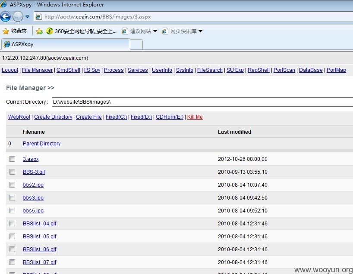Check the box for bbs5.jpg
This screenshot has height=274, width=353.
pos(12,210)
